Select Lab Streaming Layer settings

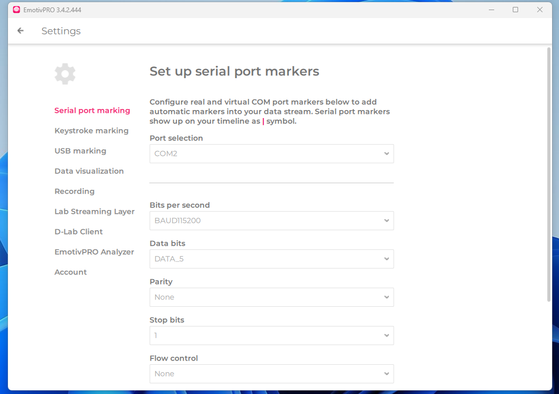94,212
